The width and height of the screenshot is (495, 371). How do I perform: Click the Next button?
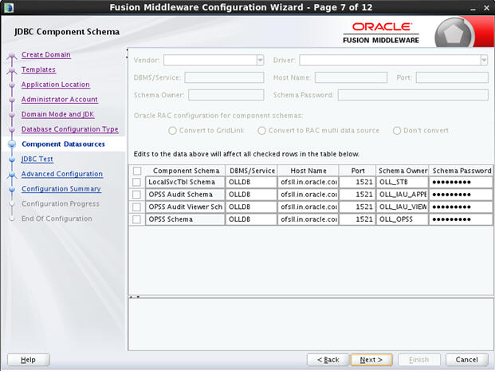[371, 360]
